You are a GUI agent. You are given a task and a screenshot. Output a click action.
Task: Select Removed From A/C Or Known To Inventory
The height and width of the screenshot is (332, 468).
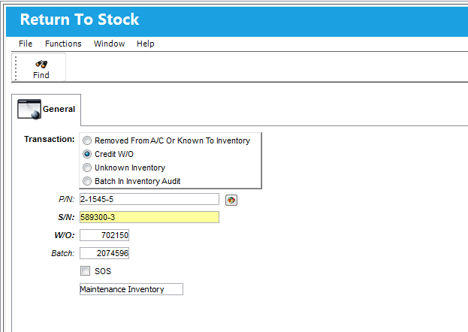88,140
